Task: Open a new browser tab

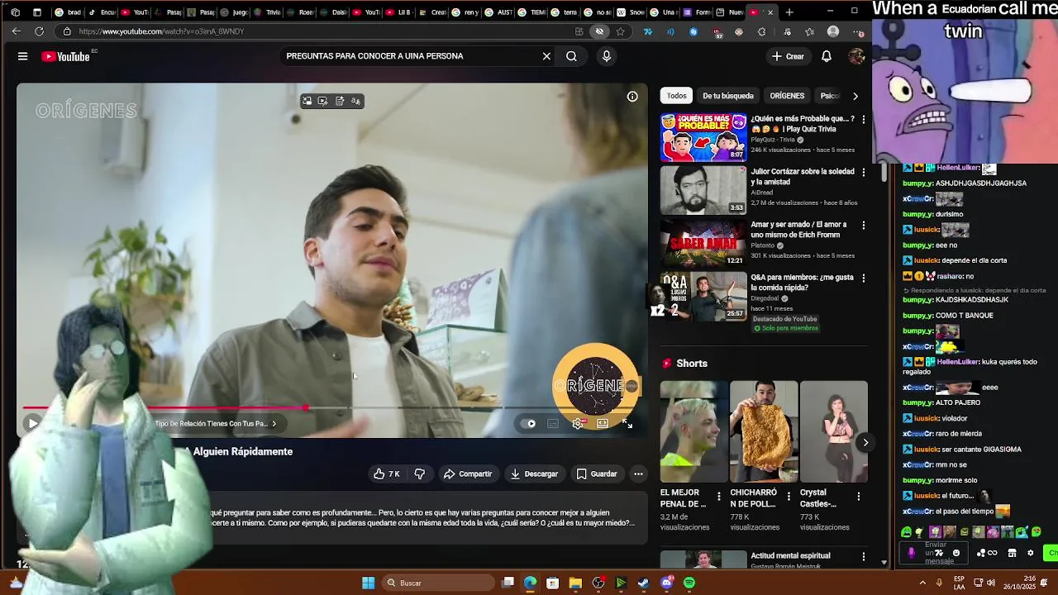Action: pyautogui.click(x=789, y=12)
